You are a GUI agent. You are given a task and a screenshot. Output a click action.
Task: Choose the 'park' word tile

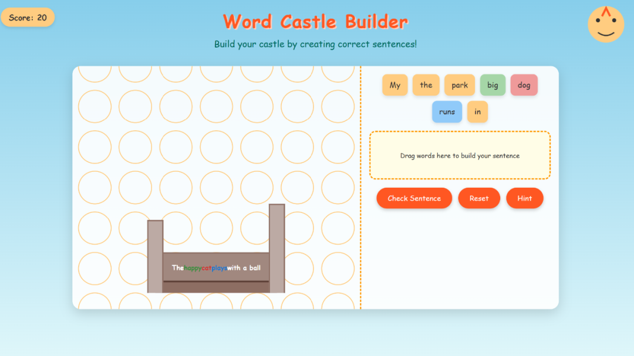[460, 85]
